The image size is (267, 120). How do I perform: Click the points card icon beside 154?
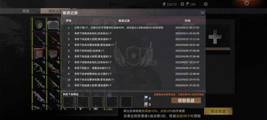187,4
